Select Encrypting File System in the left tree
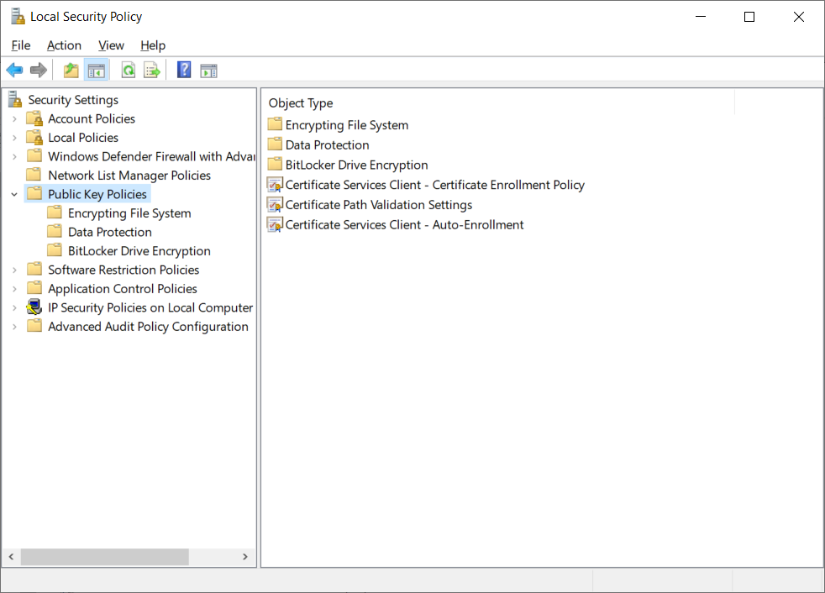This screenshot has width=825, height=593. (x=129, y=213)
